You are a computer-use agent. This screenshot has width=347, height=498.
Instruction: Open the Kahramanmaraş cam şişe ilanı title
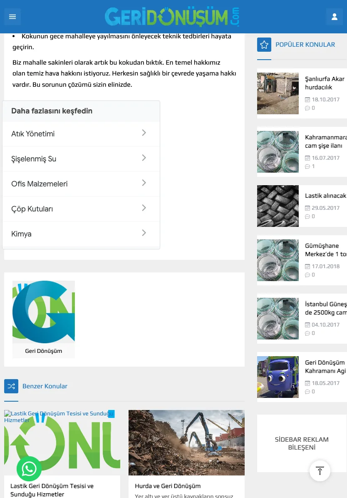pos(326,142)
